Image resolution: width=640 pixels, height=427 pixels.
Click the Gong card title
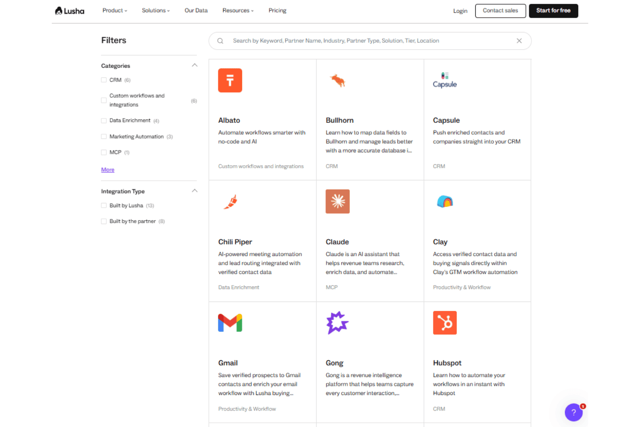click(x=334, y=363)
